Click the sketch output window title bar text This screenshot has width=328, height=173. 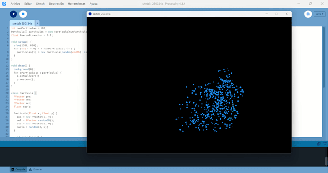tap(102, 14)
